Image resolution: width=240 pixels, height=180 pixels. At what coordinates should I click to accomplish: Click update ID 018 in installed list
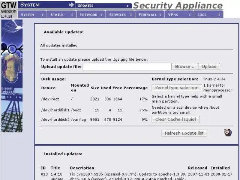[44, 174]
